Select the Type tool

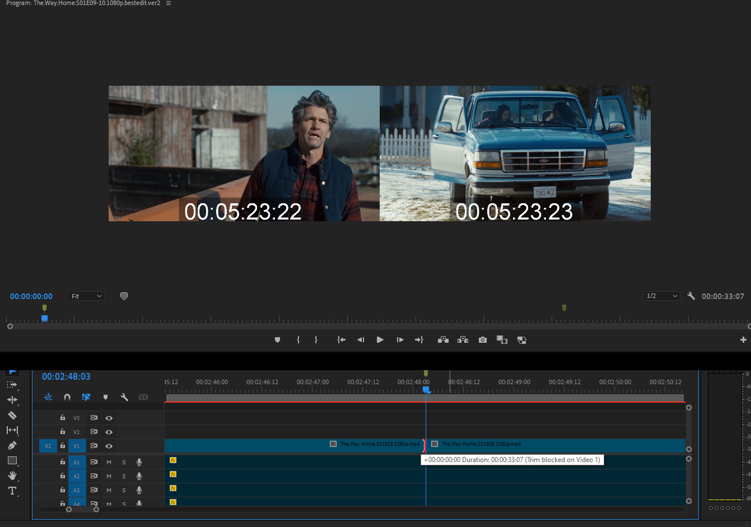coord(12,491)
